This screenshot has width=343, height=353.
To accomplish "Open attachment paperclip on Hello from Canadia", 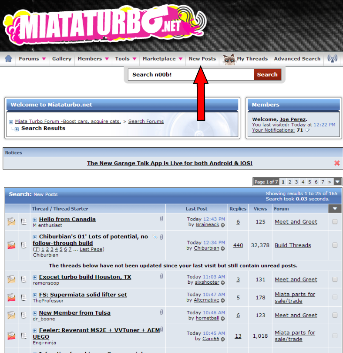I will click(x=161, y=218).
